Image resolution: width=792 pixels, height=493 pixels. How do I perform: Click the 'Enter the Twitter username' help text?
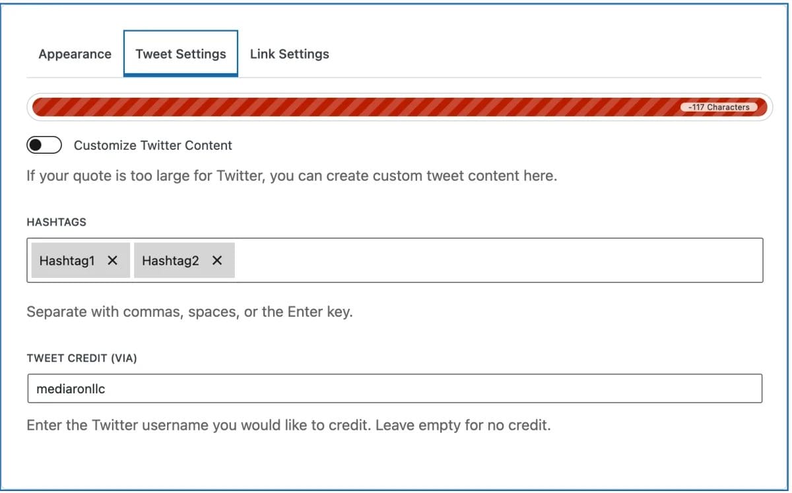click(x=288, y=425)
